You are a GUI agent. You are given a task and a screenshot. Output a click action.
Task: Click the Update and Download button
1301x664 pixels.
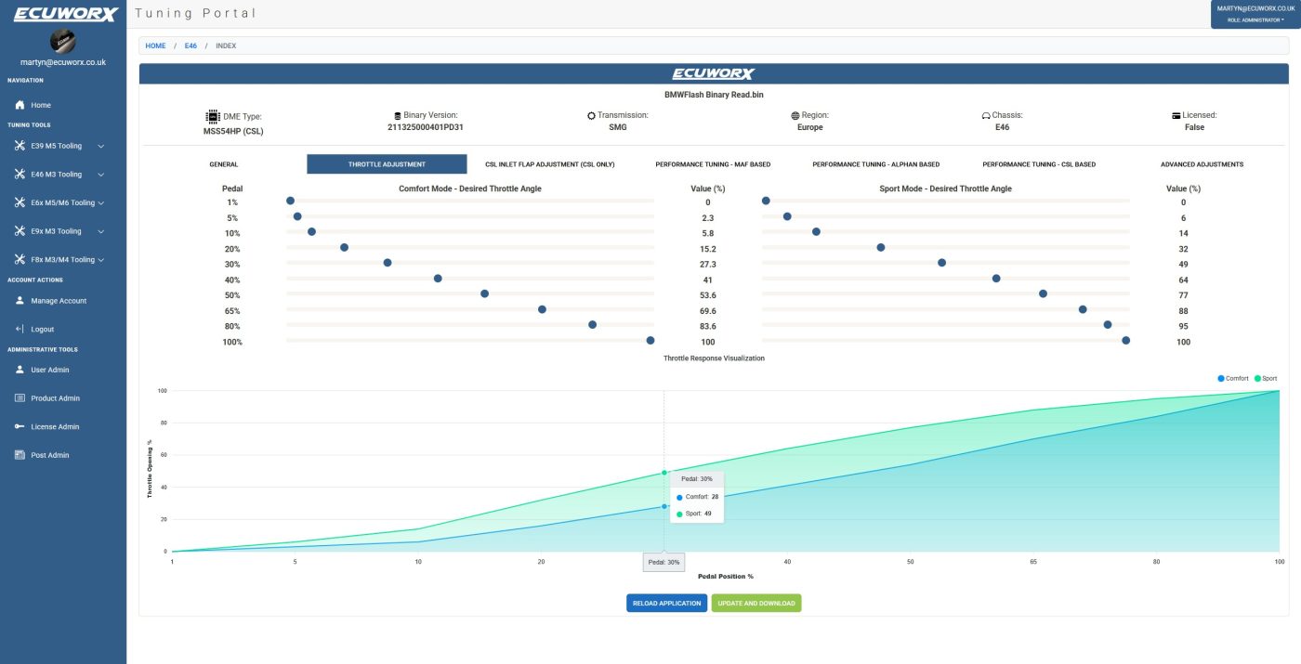pos(756,603)
